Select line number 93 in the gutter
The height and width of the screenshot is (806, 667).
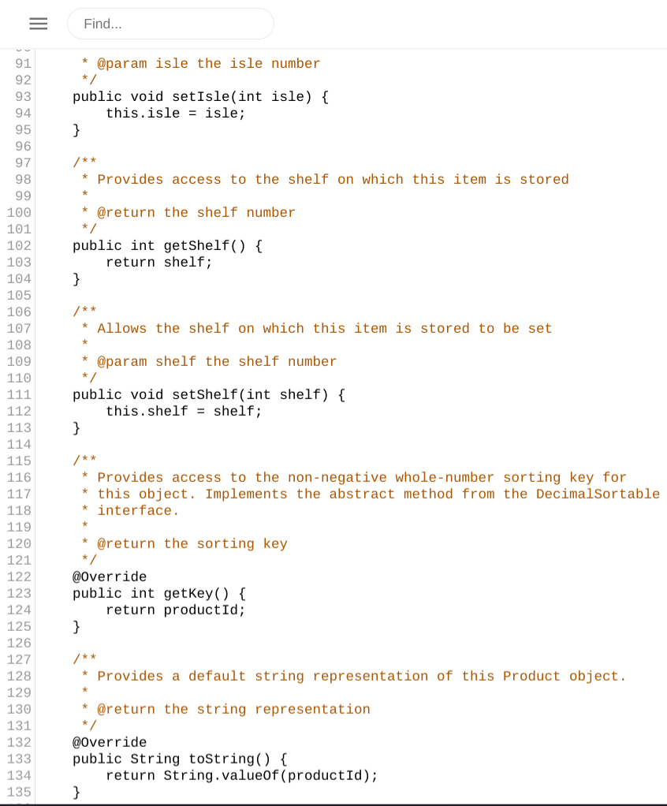click(x=23, y=96)
